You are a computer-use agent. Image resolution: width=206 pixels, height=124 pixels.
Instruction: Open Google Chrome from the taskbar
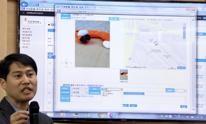coord(100,115)
